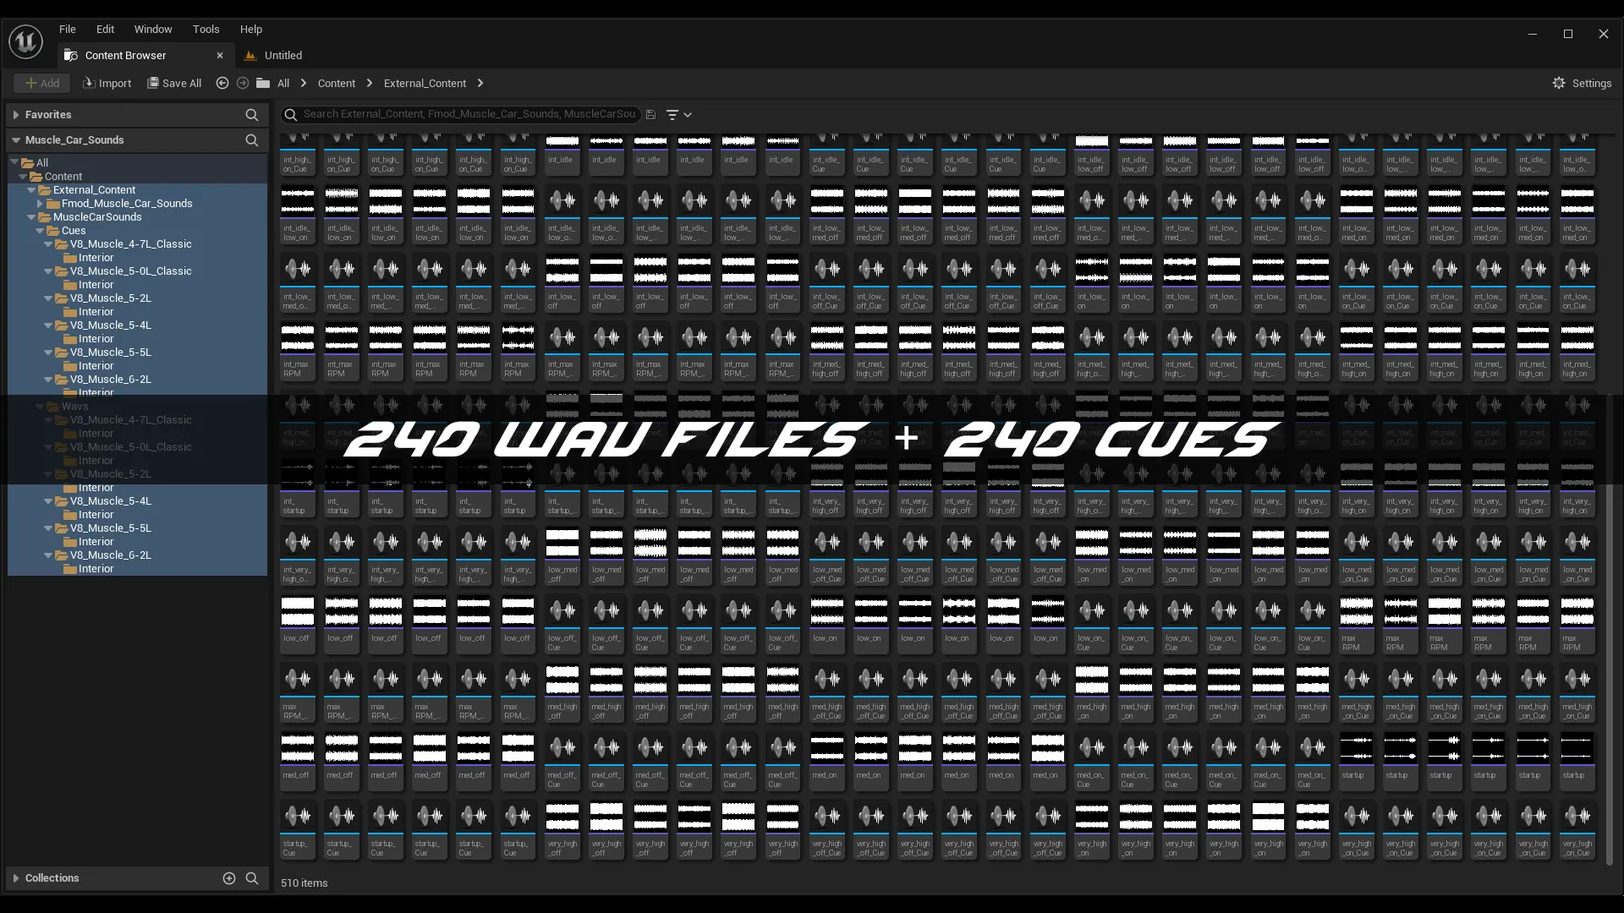1624x913 pixels.
Task: Click the history back arrow icon
Action: pos(222,83)
